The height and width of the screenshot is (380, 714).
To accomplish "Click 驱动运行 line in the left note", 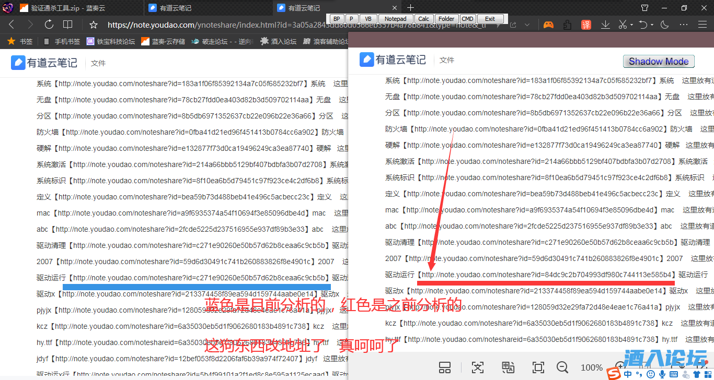I will [x=192, y=278].
